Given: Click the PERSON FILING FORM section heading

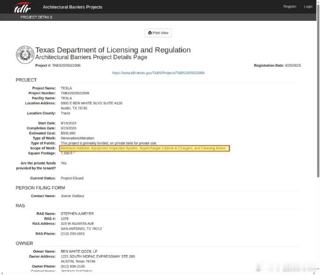Looking at the screenshot, I should coord(40,188).
